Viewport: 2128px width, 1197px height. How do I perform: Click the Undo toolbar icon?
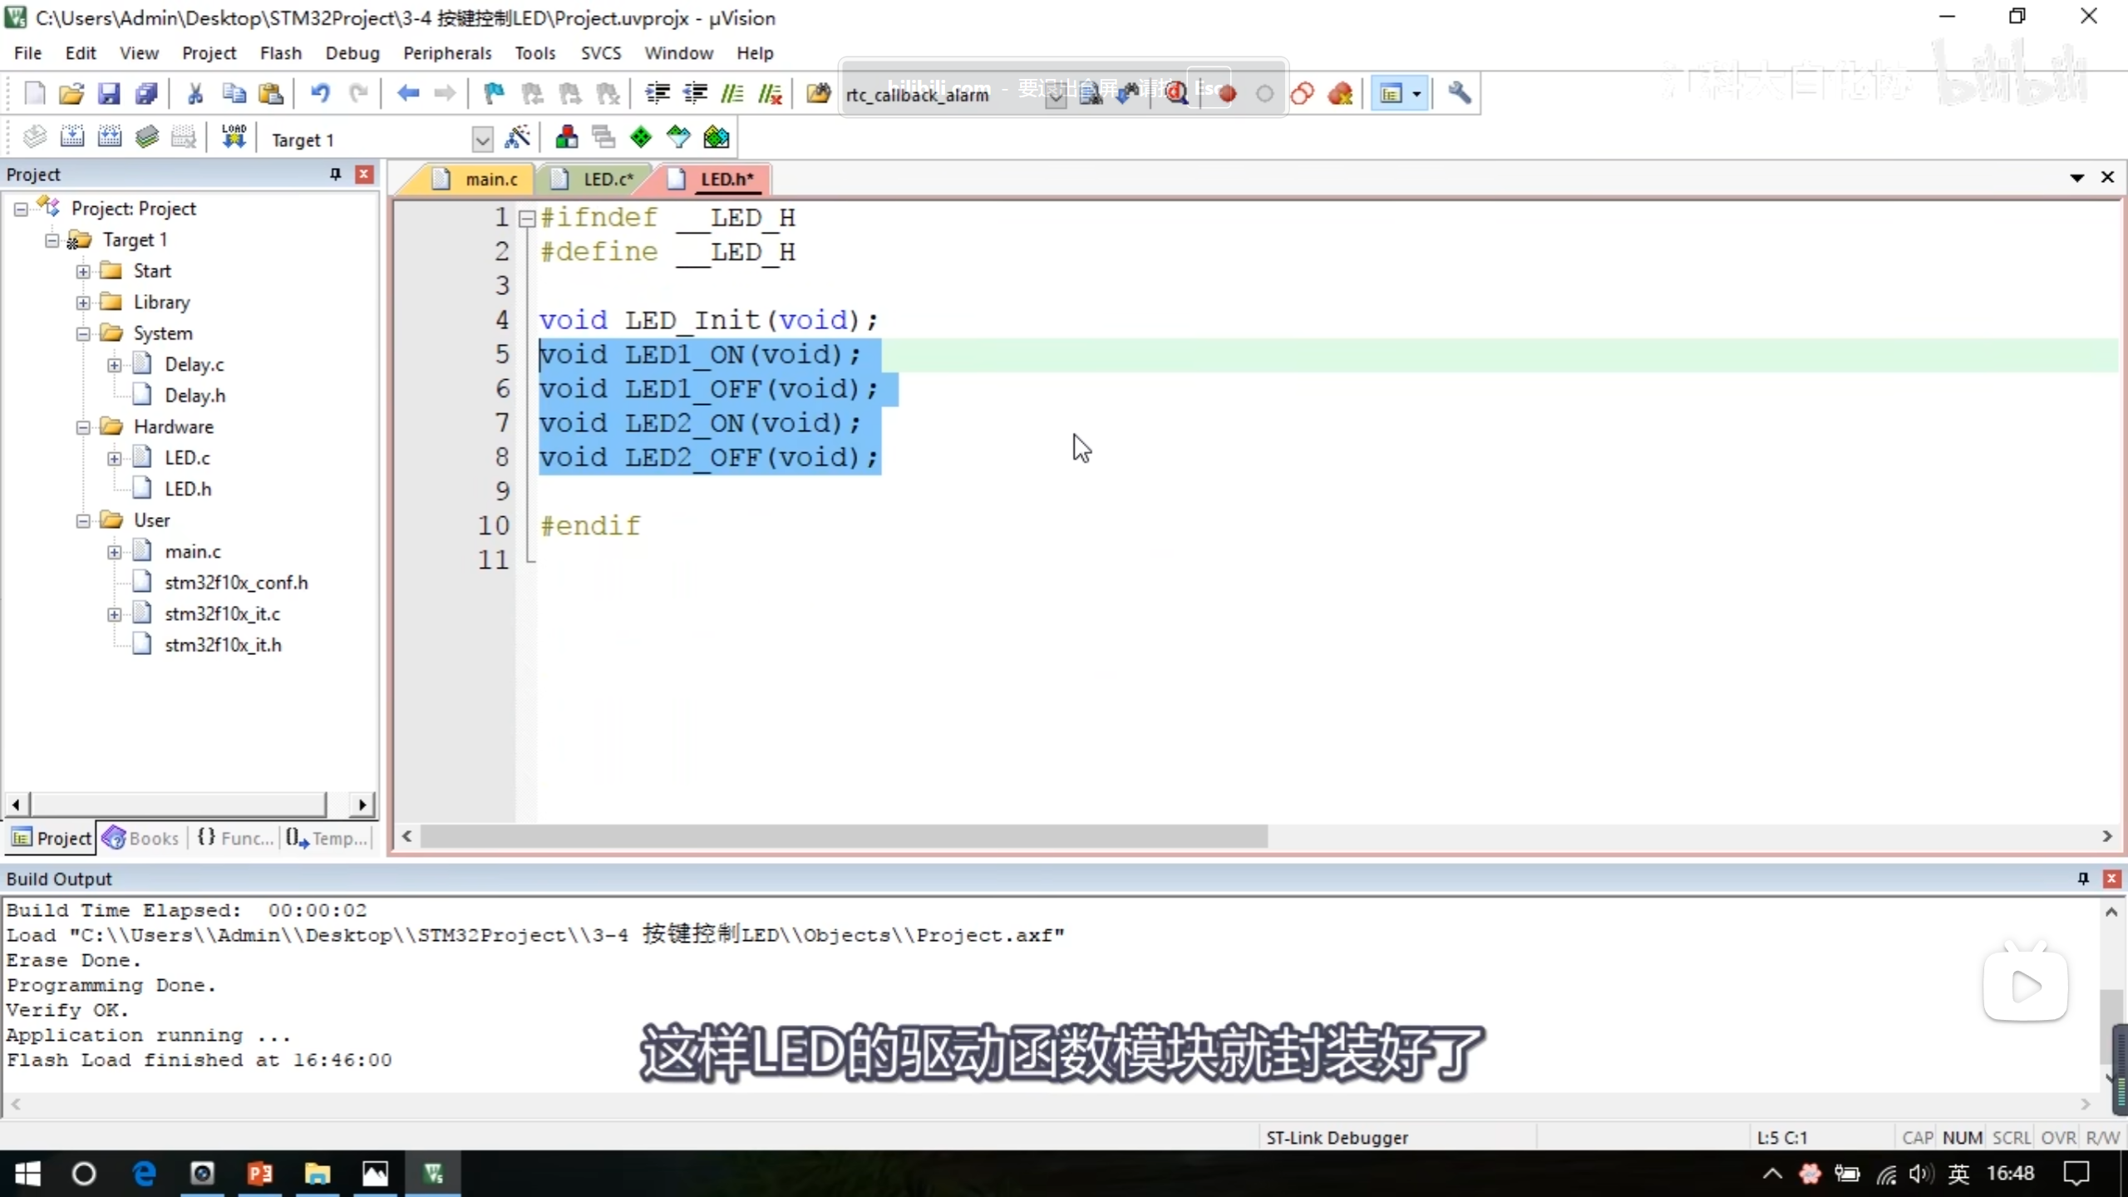click(320, 93)
